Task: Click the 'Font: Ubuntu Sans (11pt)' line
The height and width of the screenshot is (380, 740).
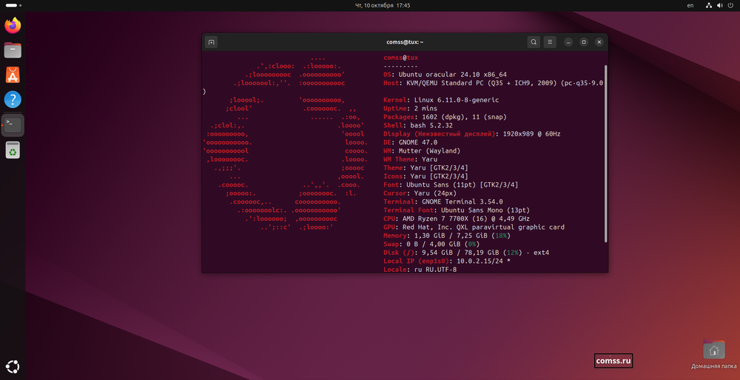Action: tap(451, 184)
